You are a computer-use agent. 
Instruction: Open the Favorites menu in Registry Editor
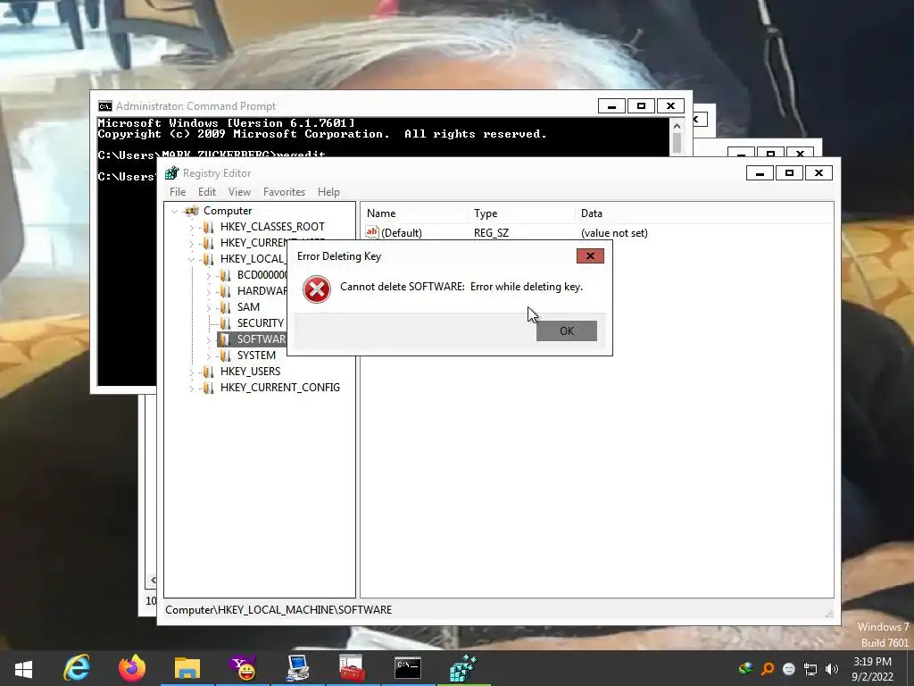(x=284, y=192)
